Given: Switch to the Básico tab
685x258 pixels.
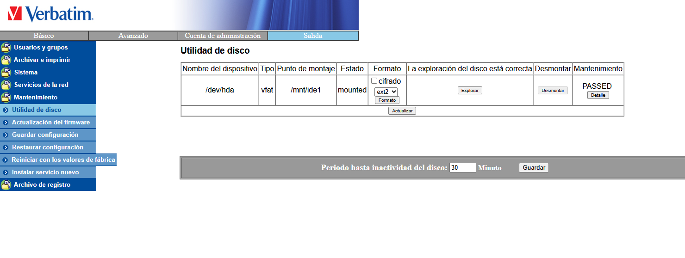Looking at the screenshot, I should tap(44, 36).
